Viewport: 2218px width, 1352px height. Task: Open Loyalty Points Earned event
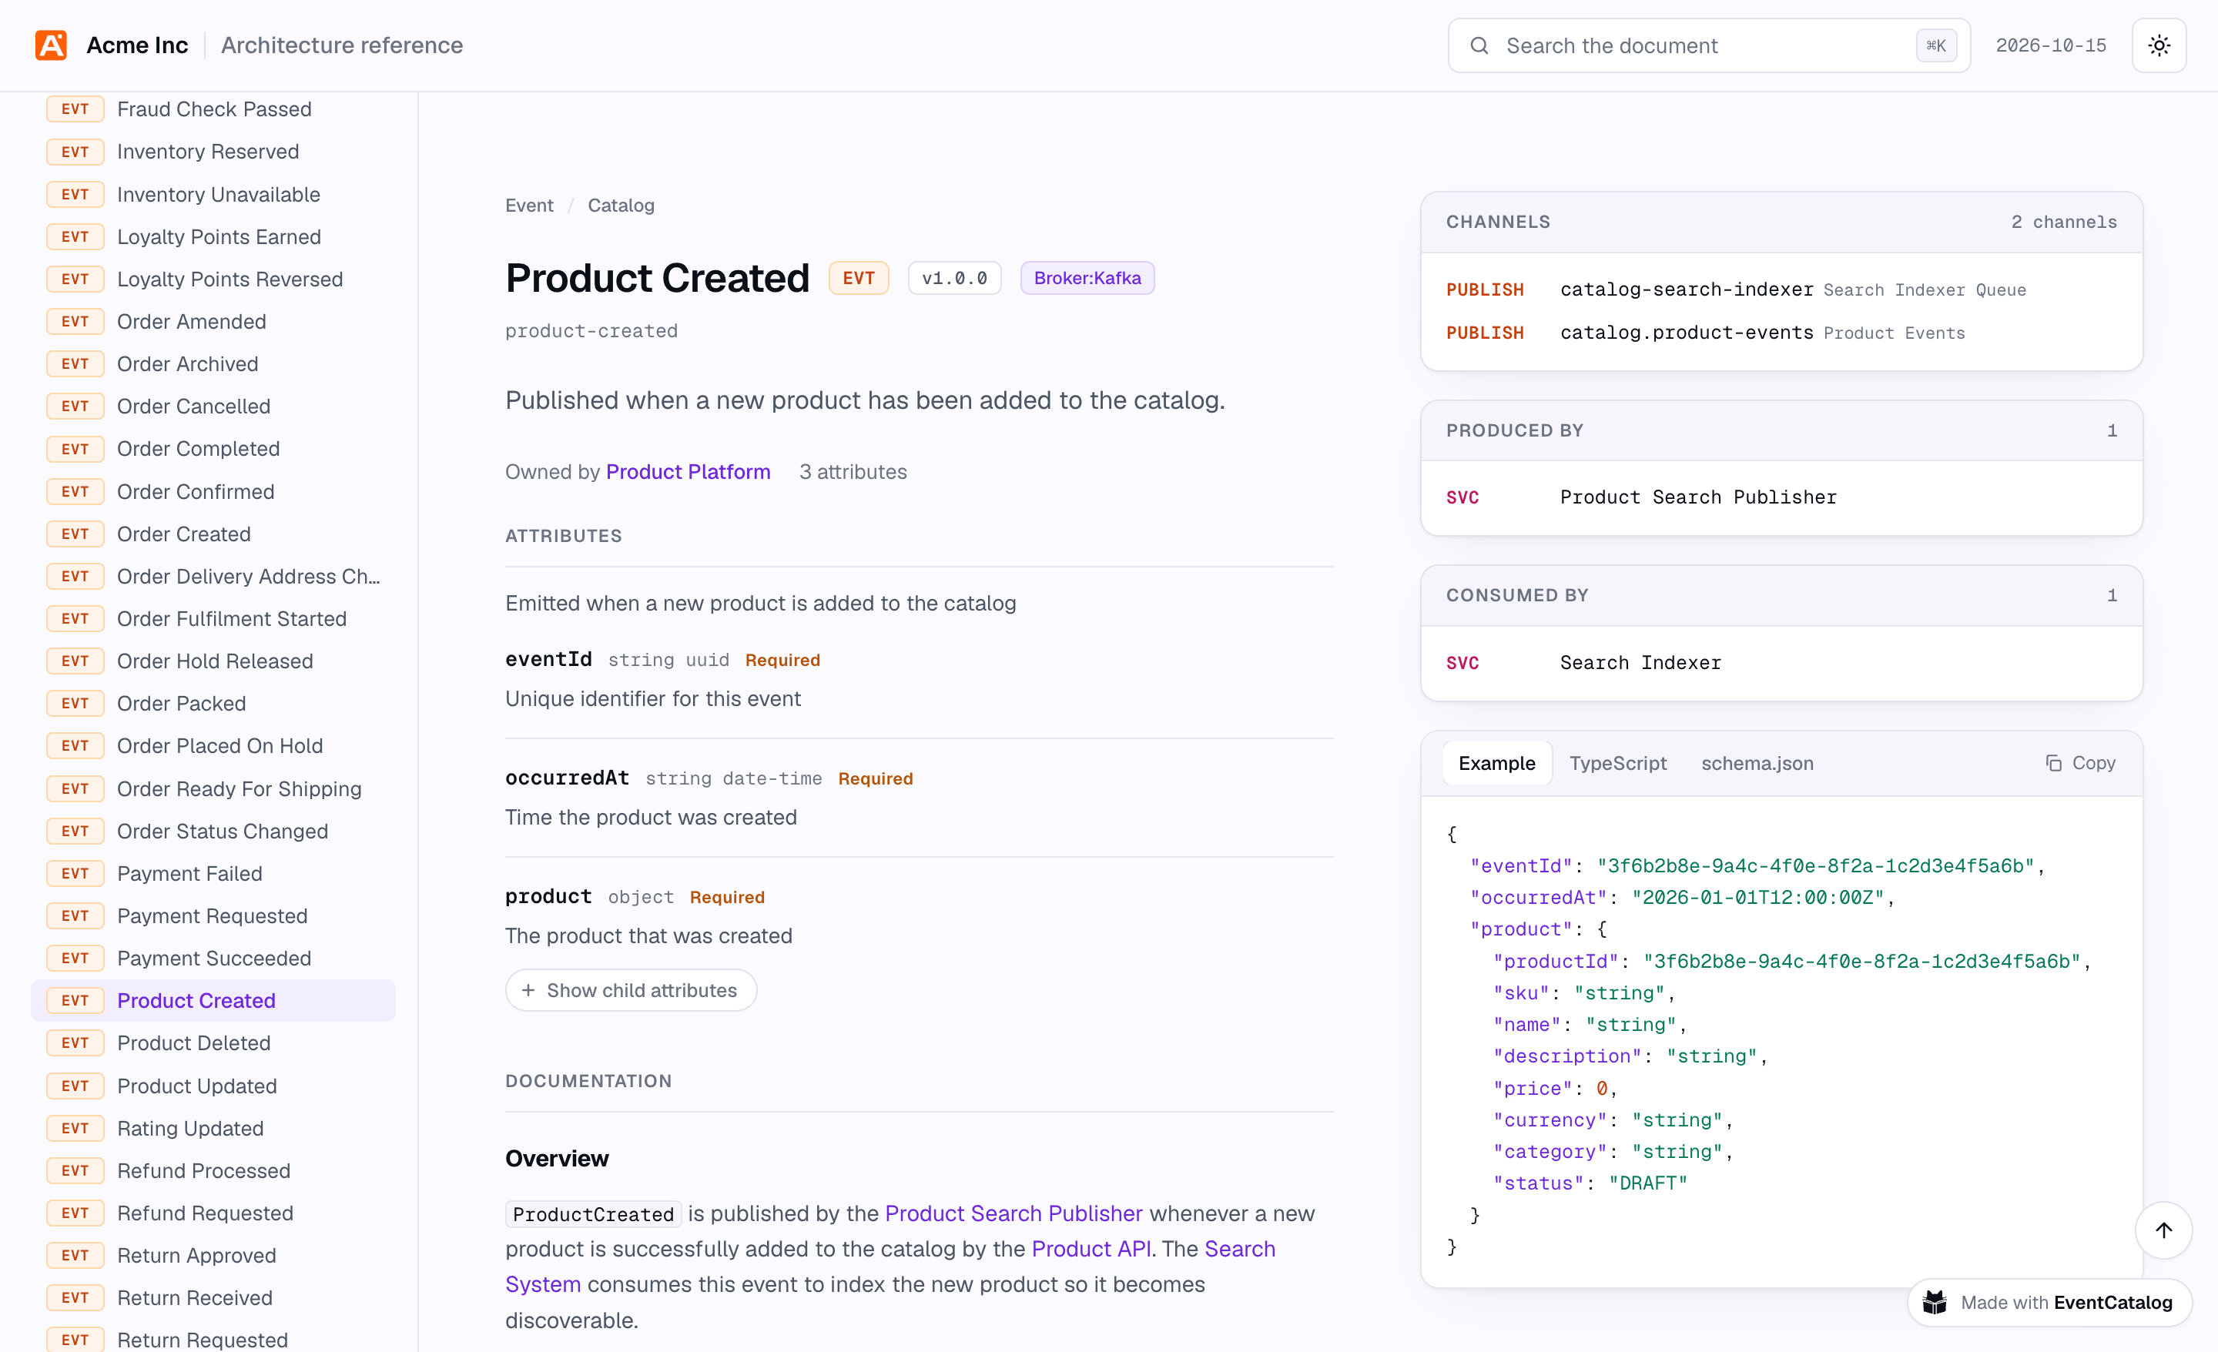click(x=213, y=236)
